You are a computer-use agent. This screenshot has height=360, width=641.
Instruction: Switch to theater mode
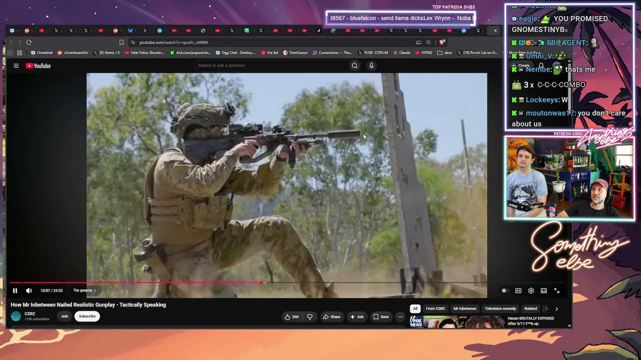coord(544,290)
